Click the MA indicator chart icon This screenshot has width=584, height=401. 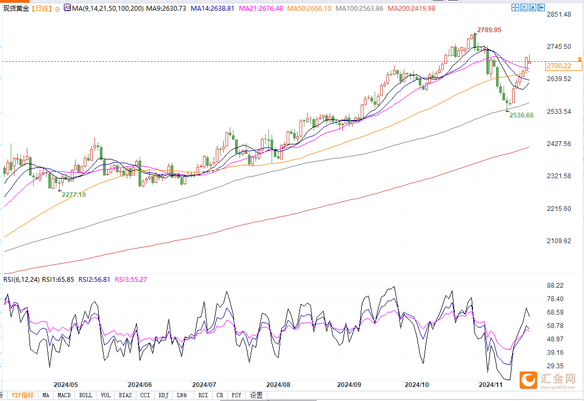(67, 8)
